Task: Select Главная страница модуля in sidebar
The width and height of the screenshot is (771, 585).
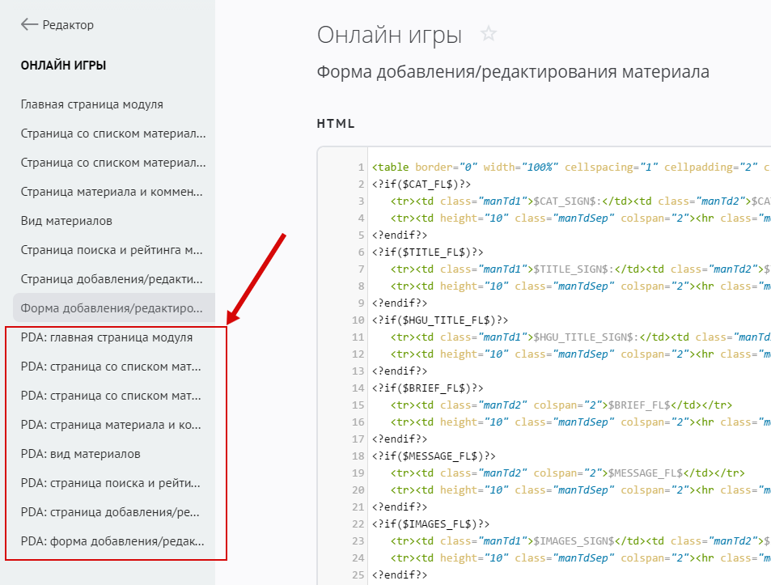Action: coord(92,104)
